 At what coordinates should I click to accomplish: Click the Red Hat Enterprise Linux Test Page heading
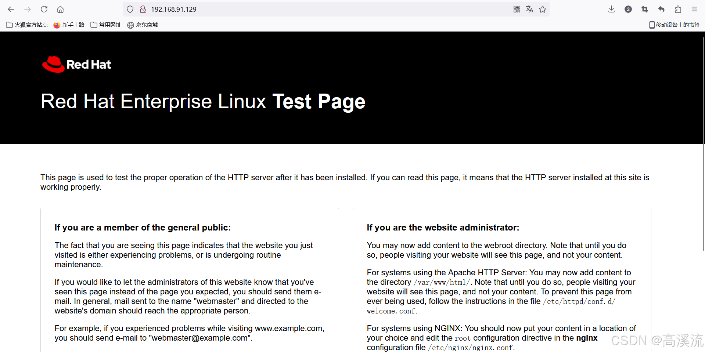coord(203,101)
